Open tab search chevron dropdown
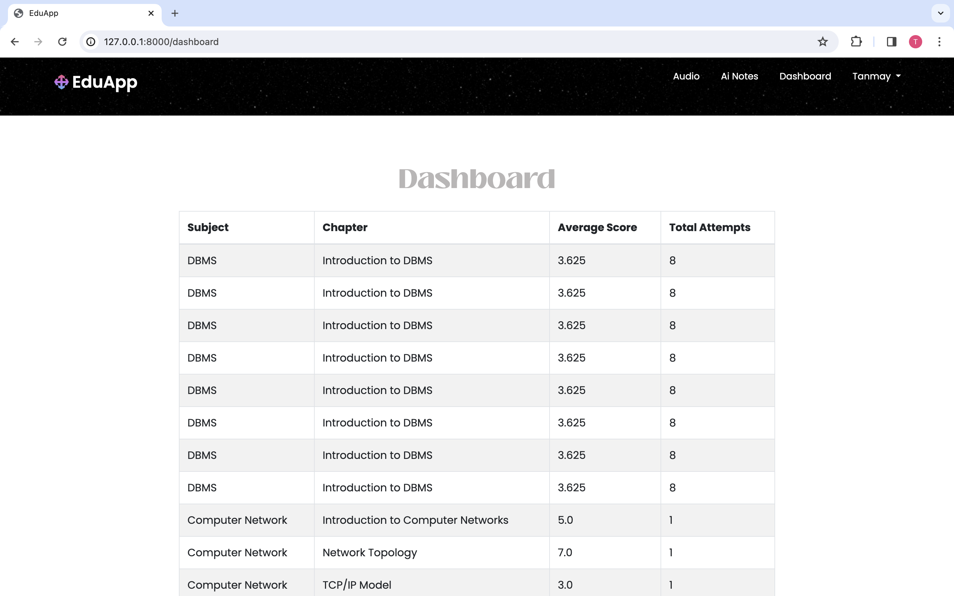This screenshot has width=954, height=596. tap(941, 13)
